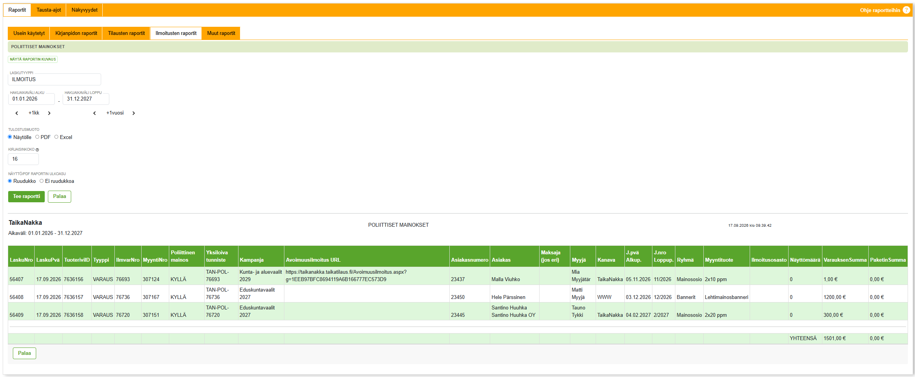Select Ruudukko layout option

(10, 181)
